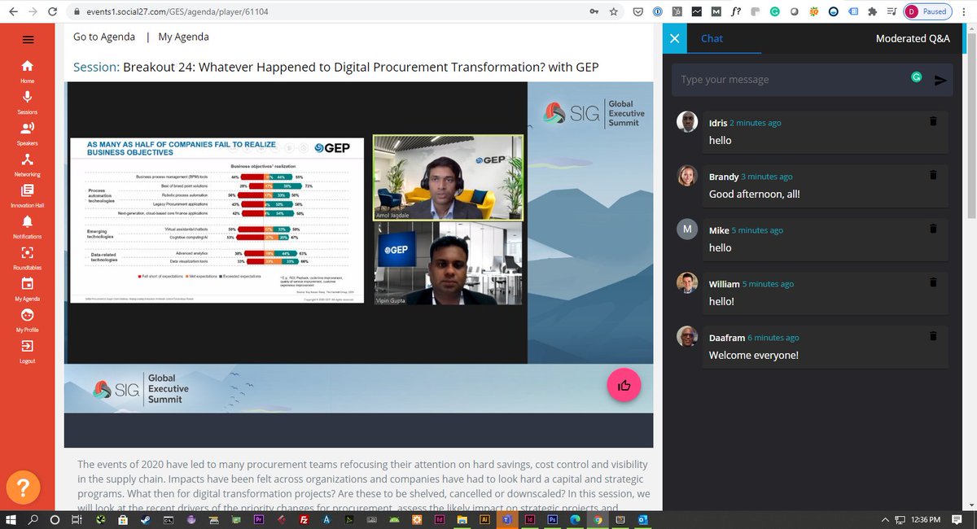Viewport: 977px width, 529px height.
Task: Delete Daafram's chat message
Action: pyautogui.click(x=933, y=336)
